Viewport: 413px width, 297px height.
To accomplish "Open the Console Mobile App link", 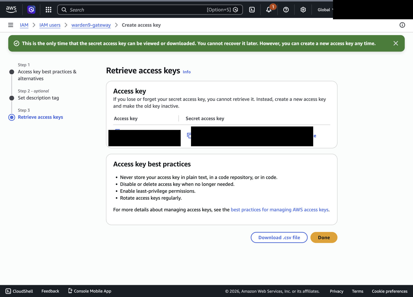I will [90, 291].
